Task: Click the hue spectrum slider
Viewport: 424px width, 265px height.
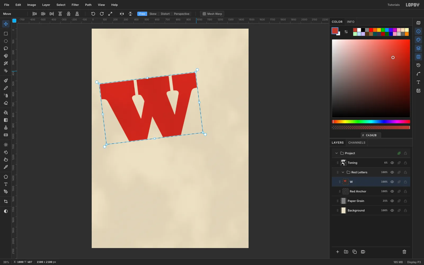Action: click(x=371, y=122)
